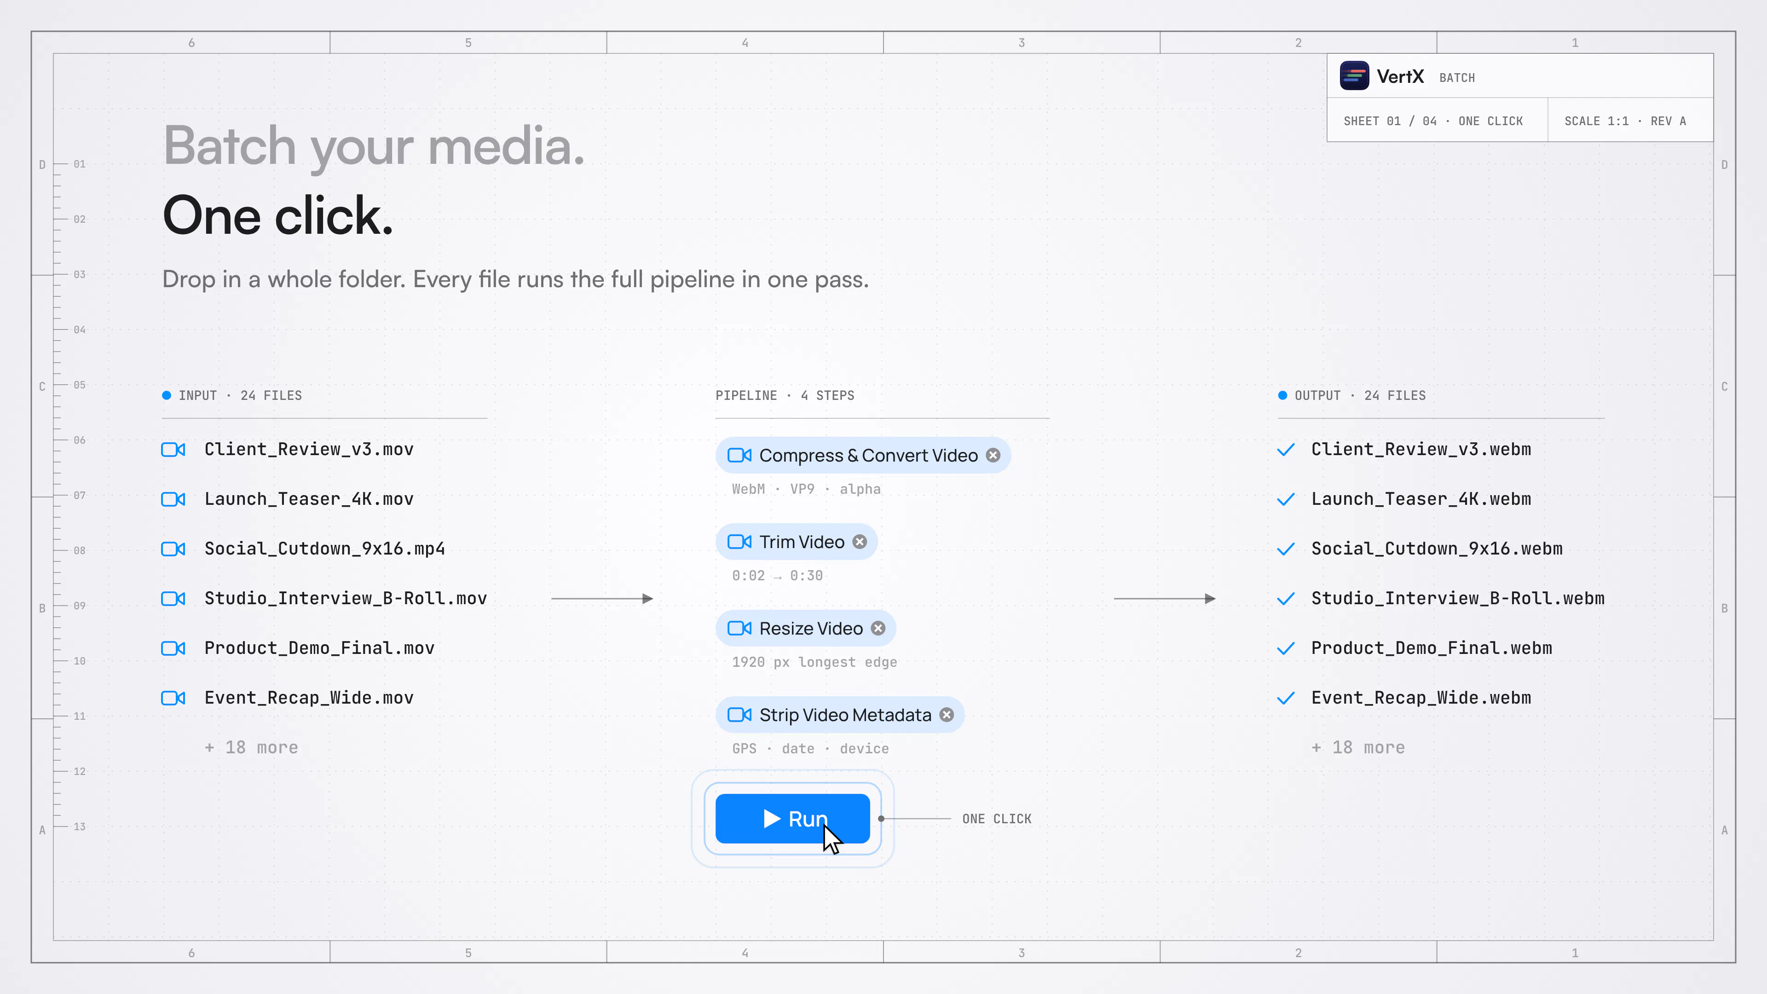Image resolution: width=1767 pixels, height=994 pixels.
Task: Click video icon beside Event_Recap_Wide.mov
Action: [173, 699]
